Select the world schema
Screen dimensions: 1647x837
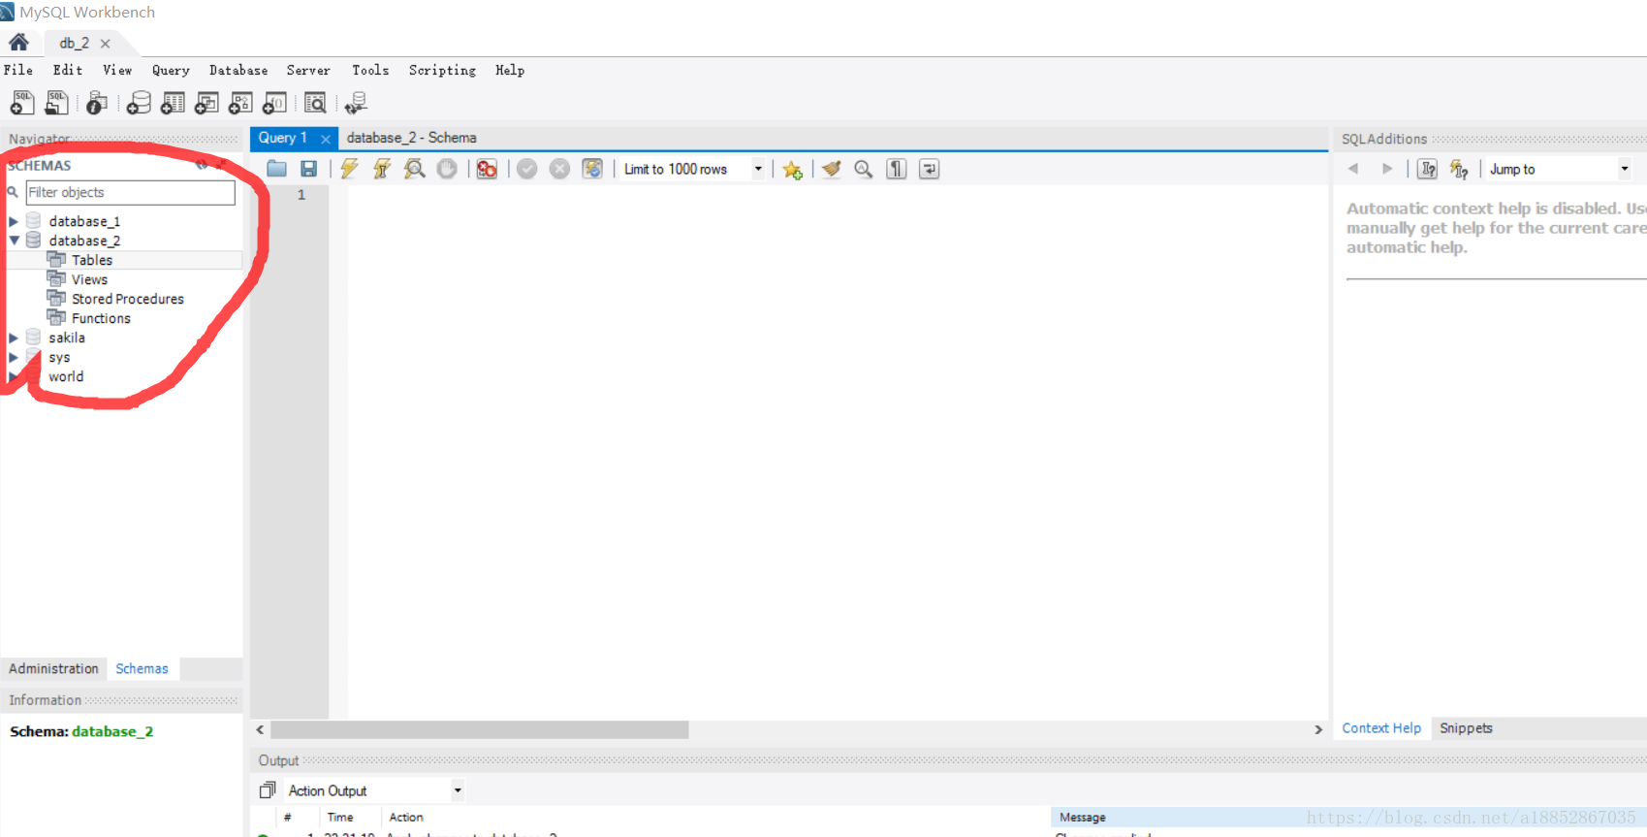tap(66, 376)
